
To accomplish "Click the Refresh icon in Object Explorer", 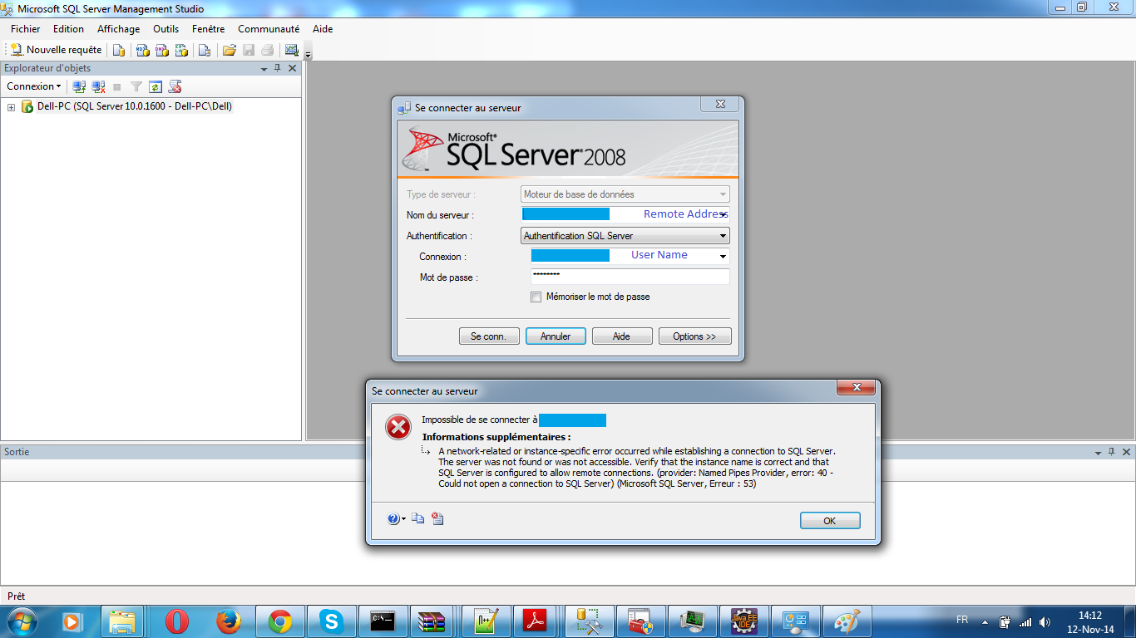I will click(156, 86).
